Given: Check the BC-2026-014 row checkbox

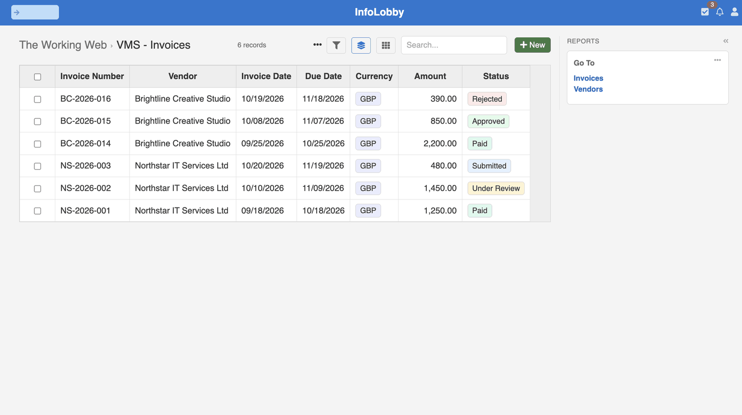Looking at the screenshot, I should (37, 144).
